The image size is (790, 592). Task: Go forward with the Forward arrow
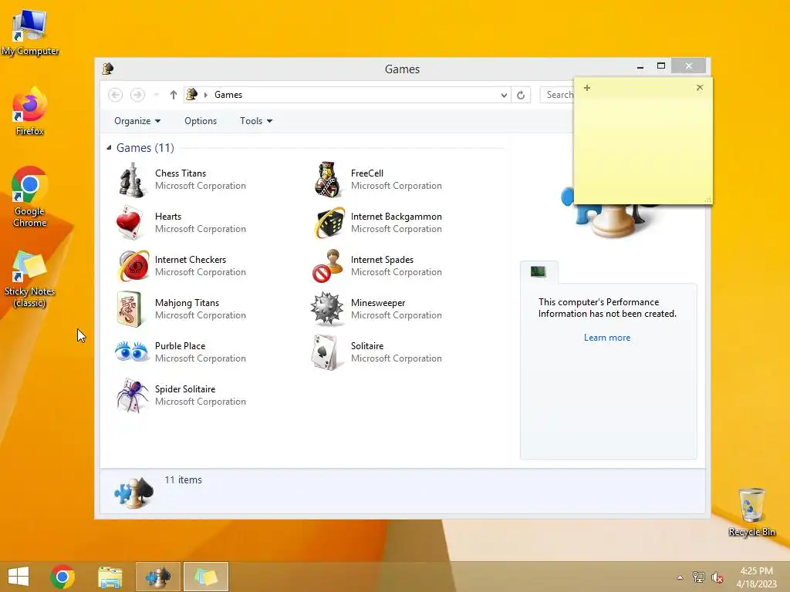[x=137, y=95]
